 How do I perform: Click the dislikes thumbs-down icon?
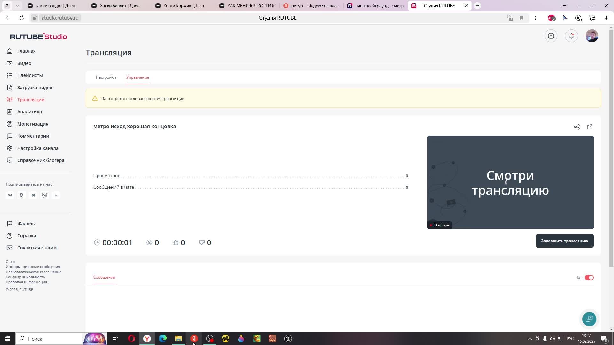[x=201, y=242]
